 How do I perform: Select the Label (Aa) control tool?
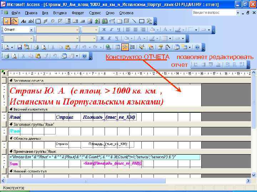click(x=24, y=21)
